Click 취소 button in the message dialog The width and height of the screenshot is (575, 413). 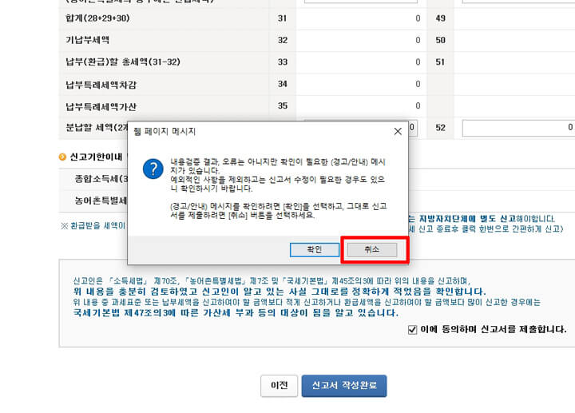(x=372, y=250)
